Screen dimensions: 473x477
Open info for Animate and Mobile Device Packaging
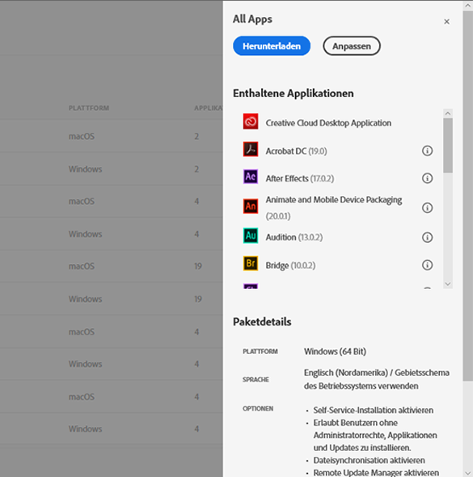(427, 208)
